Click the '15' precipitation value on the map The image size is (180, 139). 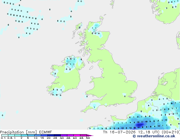(135, 128)
